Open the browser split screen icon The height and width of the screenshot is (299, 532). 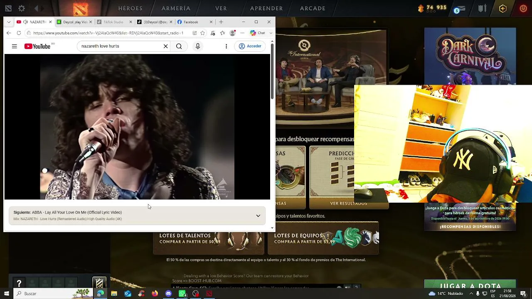[195, 33]
